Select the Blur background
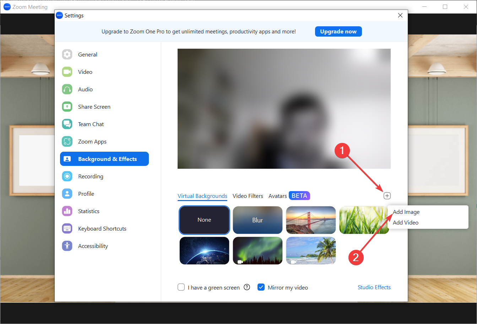477x324 pixels. point(258,220)
